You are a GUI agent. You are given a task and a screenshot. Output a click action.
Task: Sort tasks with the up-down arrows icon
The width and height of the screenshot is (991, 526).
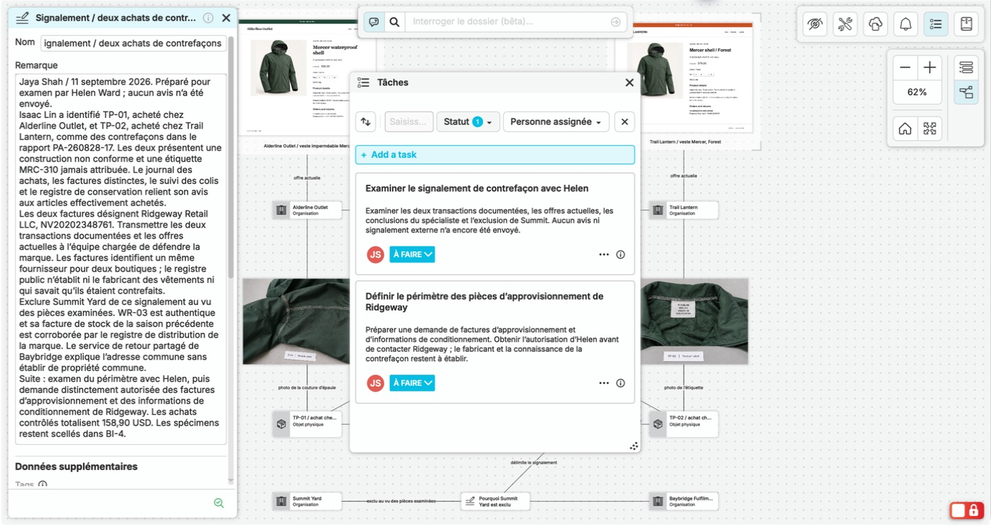point(366,122)
